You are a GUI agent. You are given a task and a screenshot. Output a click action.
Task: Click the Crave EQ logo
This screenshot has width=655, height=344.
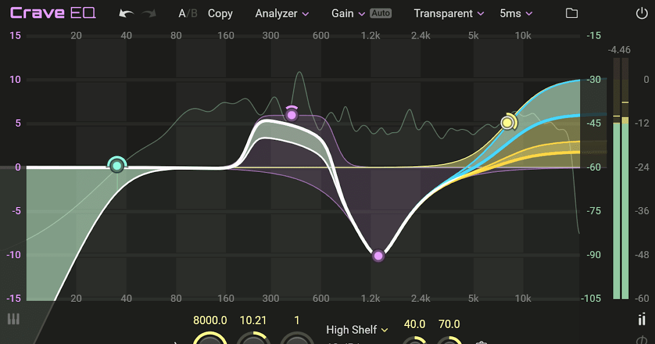52,12
